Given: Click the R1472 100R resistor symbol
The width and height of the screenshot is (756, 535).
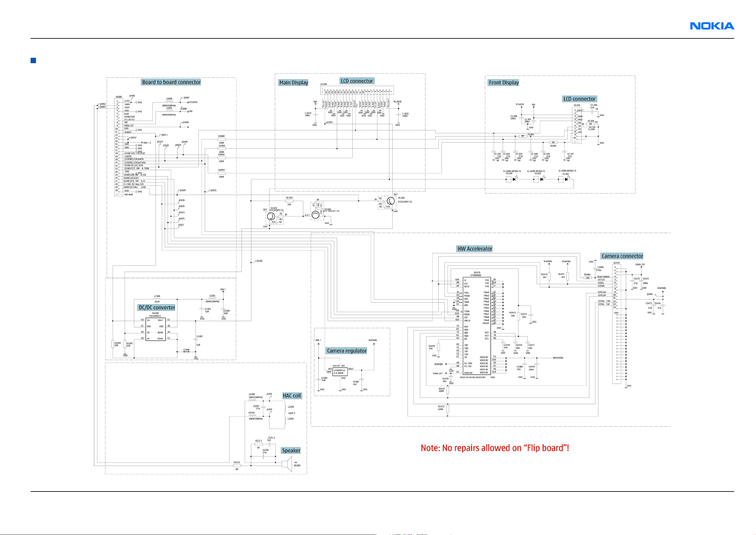Looking at the screenshot, I should point(448,409).
